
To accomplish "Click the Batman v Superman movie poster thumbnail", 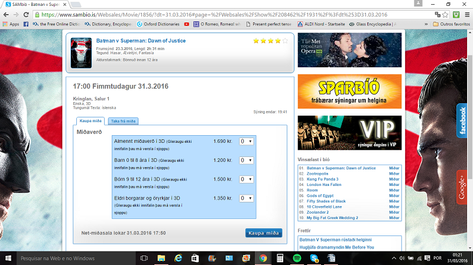I will (81, 53).
